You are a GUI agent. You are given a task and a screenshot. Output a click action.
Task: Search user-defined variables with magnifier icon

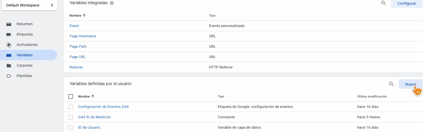click(391, 84)
